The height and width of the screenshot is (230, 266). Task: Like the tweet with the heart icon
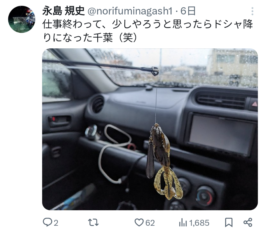(139, 222)
